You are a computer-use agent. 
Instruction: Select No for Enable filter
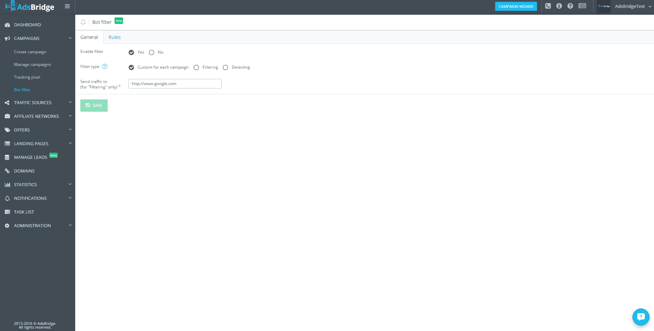[x=151, y=52]
